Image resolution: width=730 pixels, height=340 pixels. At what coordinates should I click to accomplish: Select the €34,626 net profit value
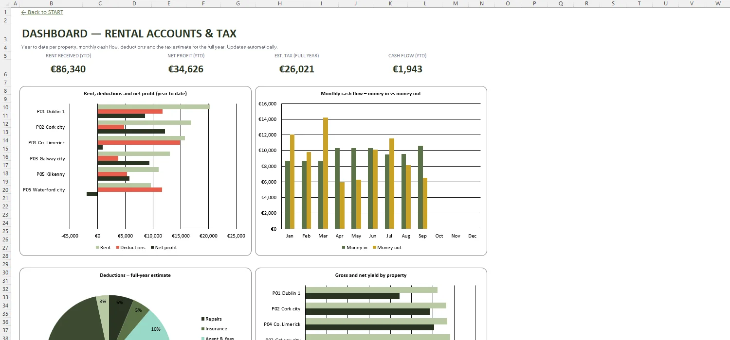click(186, 69)
